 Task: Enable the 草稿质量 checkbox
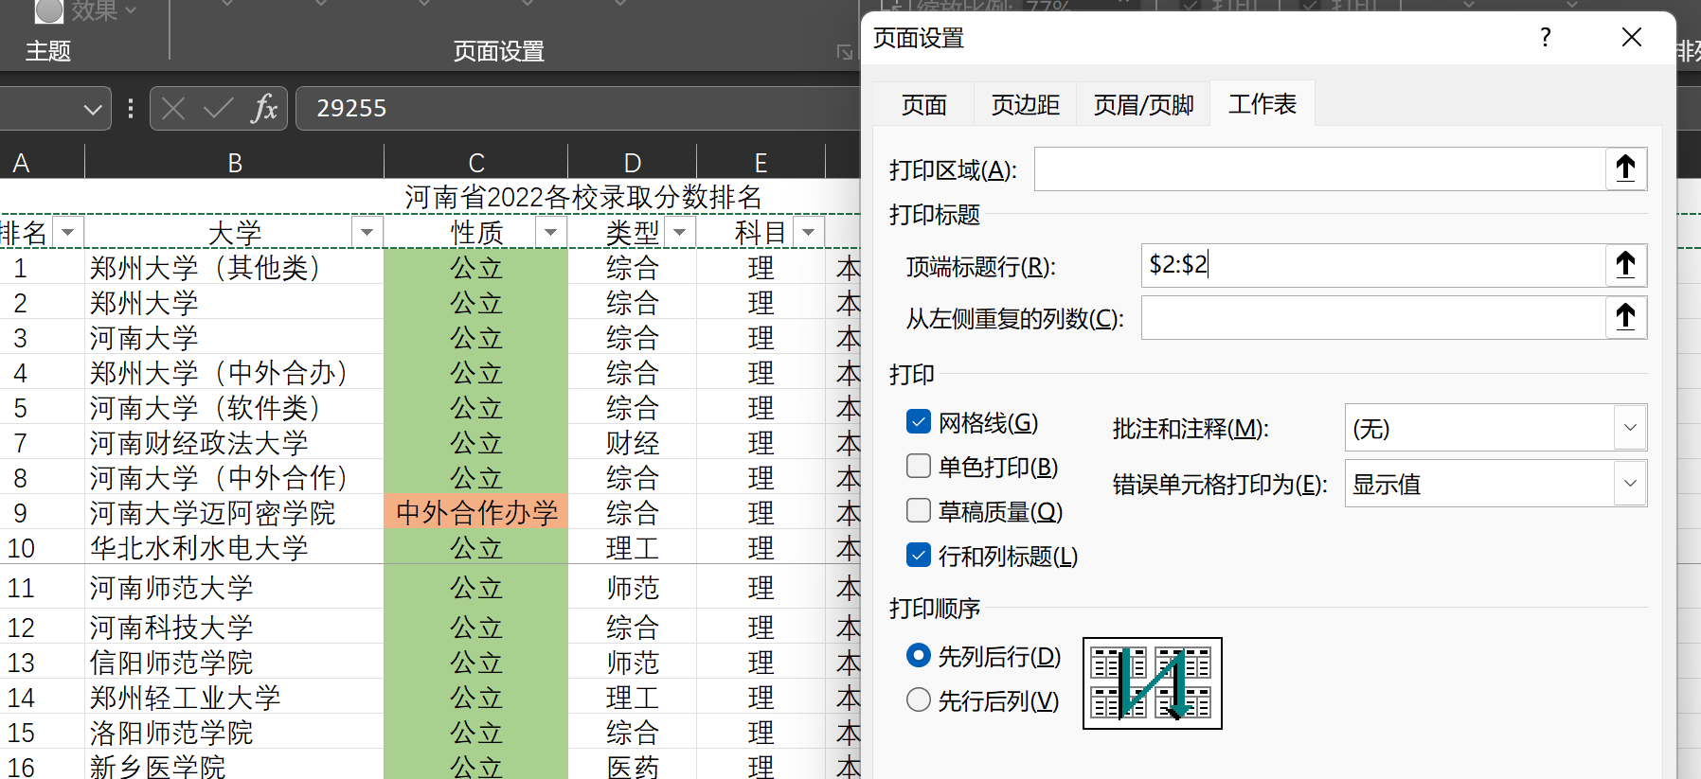(x=919, y=511)
